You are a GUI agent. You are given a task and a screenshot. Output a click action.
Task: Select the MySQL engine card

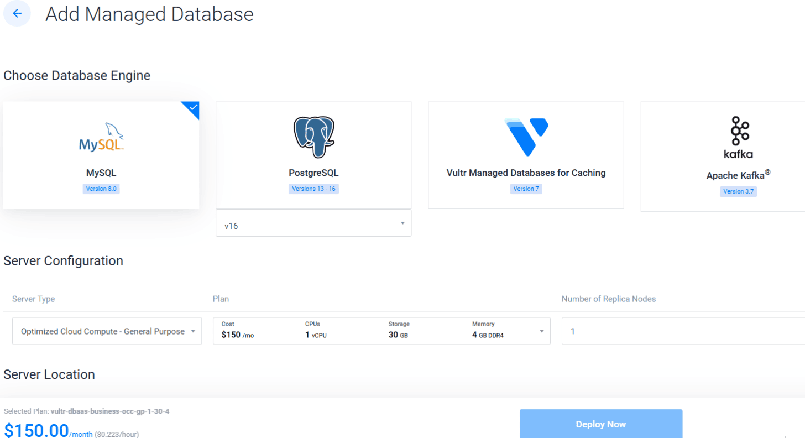pos(101,155)
